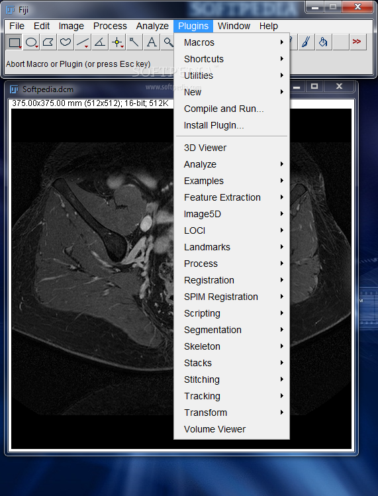The image size is (378, 496).
Task: Click the MRI image in Softpedia.dcm window
Action: pyautogui.click(x=93, y=278)
